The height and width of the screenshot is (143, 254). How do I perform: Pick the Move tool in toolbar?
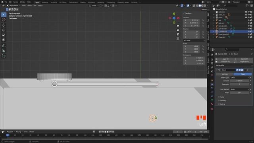4,25
